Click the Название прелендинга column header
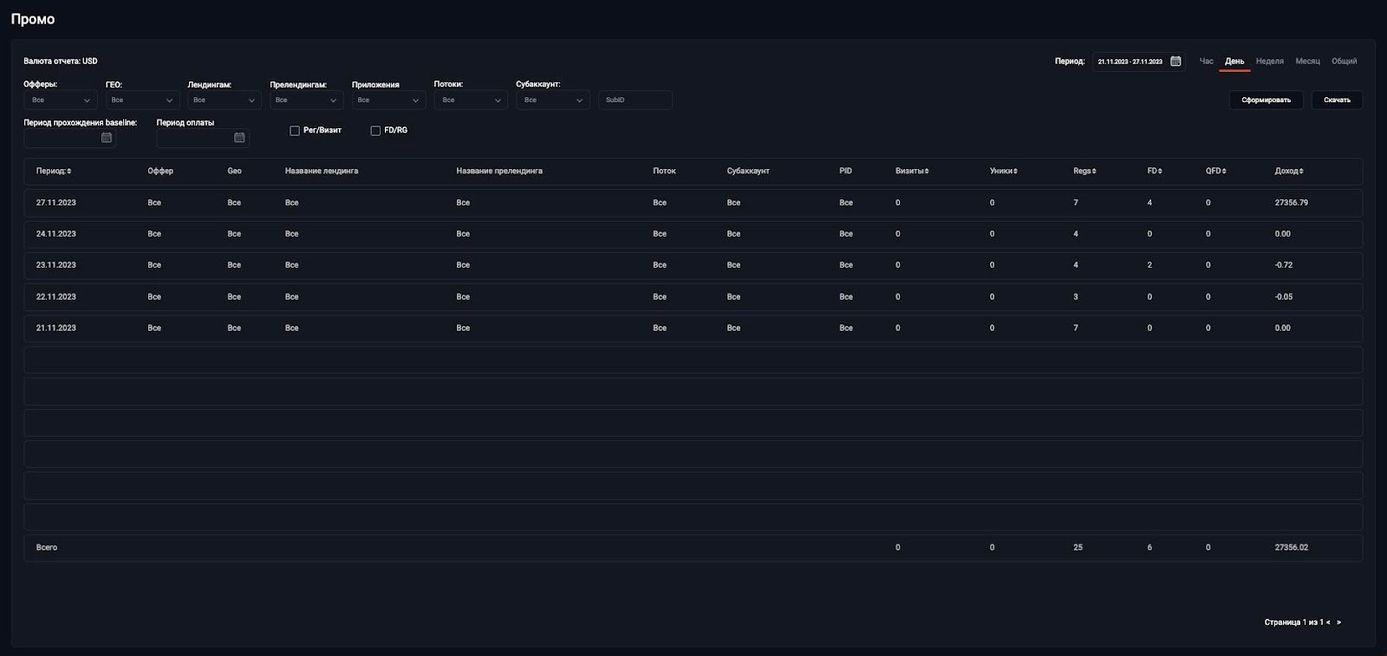The height and width of the screenshot is (656, 1387). pos(499,172)
